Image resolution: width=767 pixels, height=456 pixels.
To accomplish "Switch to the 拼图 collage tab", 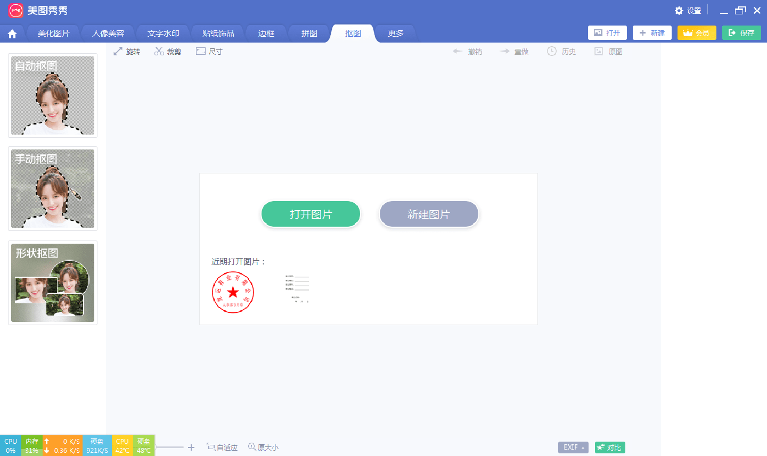I will click(309, 33).
